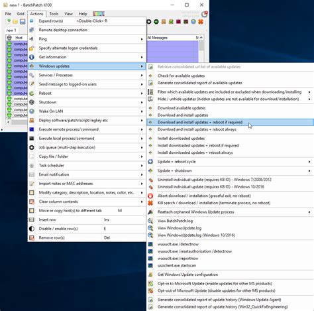314x311 pixels.
Task: Click the wuauclt.exe /detectnow icon
Action: coord(150,244)
